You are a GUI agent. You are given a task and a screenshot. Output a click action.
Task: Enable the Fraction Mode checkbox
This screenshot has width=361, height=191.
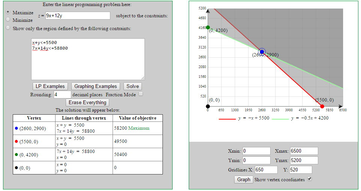click(141, 94)
